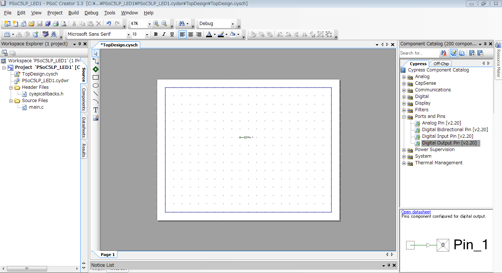Open the Resource Meter side panel
This screenshot has width=502, height=273.
click(498, 60)
